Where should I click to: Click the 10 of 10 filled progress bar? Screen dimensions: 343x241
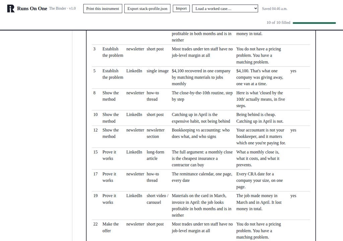pos(314,23)
